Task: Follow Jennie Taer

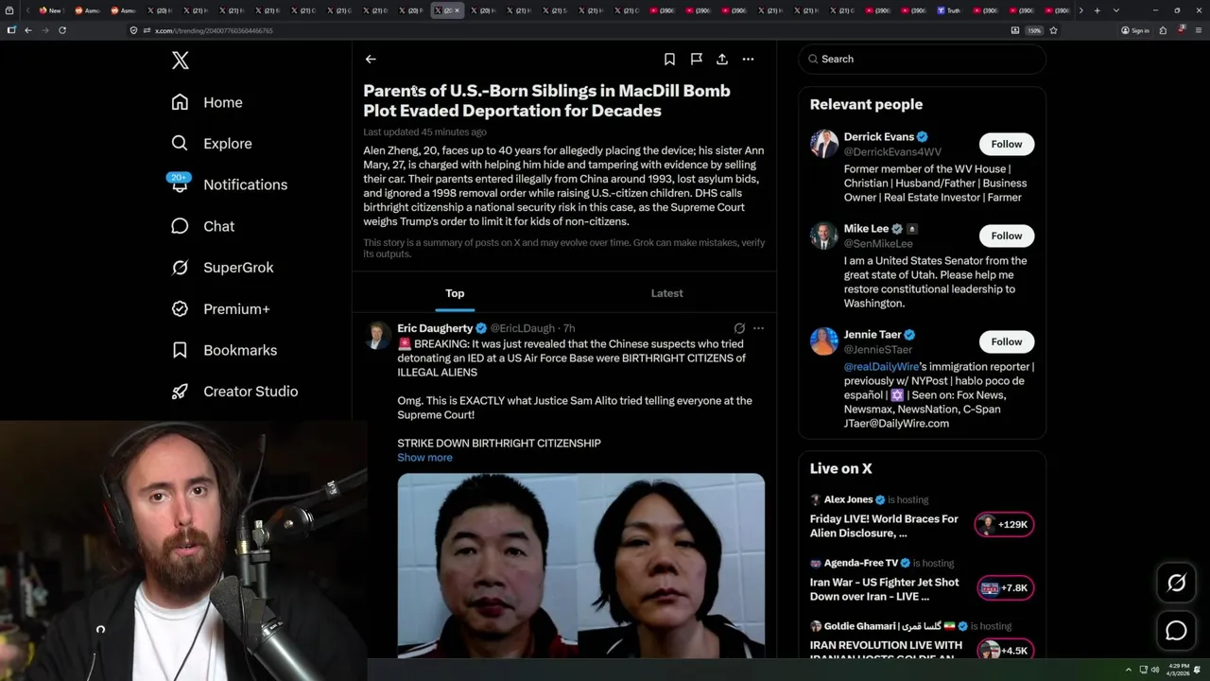Action: pos(1007,341)
